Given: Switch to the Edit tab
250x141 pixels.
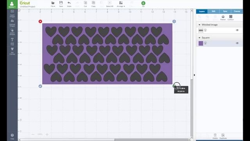Looking at the screenshot, I should pos(213,11).
